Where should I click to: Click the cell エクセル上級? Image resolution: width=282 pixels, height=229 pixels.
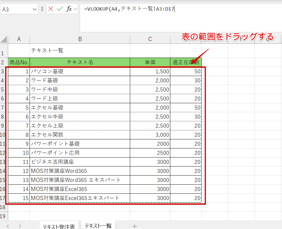(x=80, y=126)
